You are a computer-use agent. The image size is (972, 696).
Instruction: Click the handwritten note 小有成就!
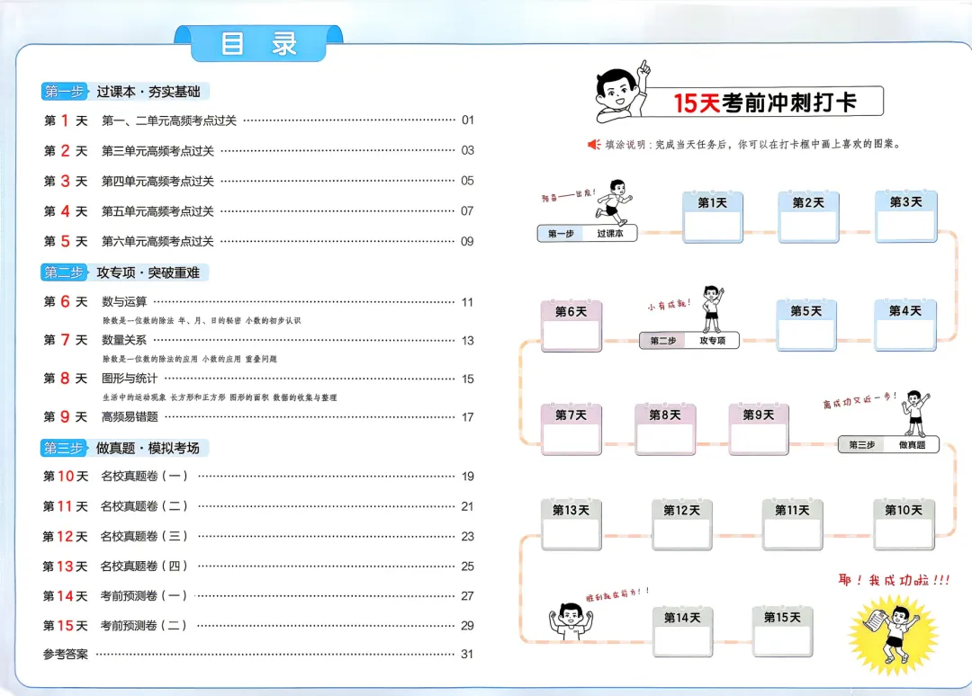(x=669, y=305)
